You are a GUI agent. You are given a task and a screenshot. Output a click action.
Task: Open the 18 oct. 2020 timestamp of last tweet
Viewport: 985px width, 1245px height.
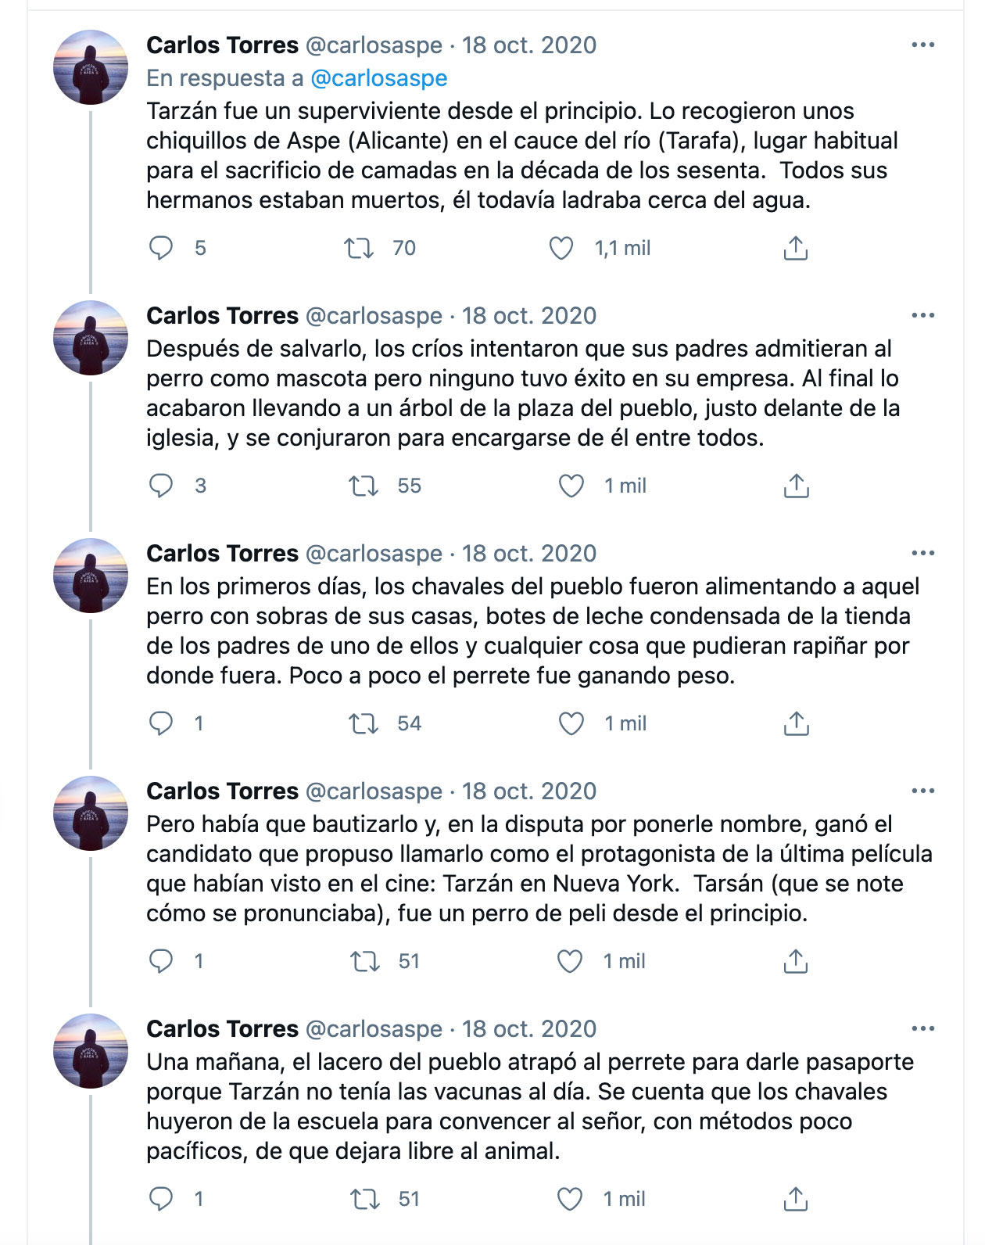tap(529, 1029)
